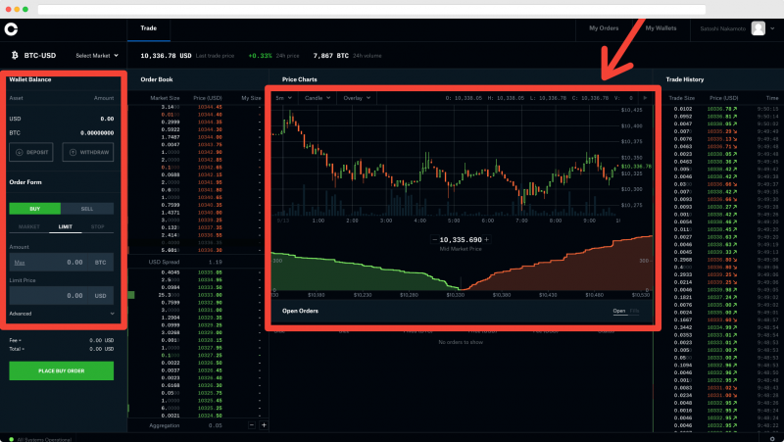784x442 pixels.
Task: Click the green All Systems Operational status dot
Action: tap(11, 439)
